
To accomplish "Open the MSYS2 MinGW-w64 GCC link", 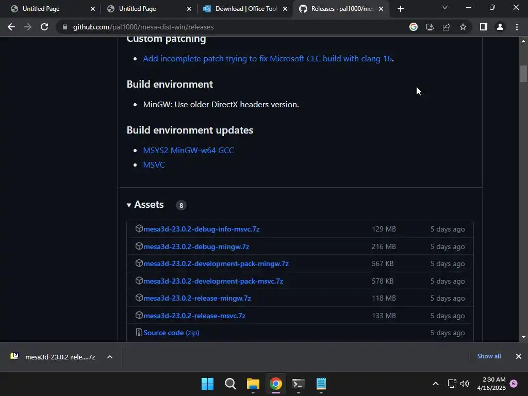I will click(189, 151).
